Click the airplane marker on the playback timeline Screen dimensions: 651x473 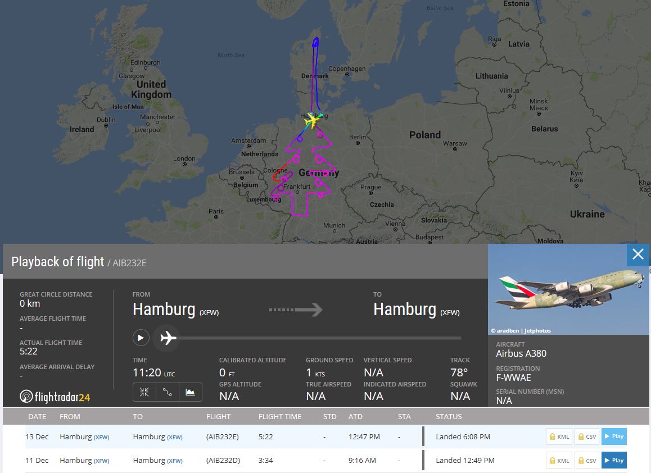pyautogui.click(x=168, y=338)
